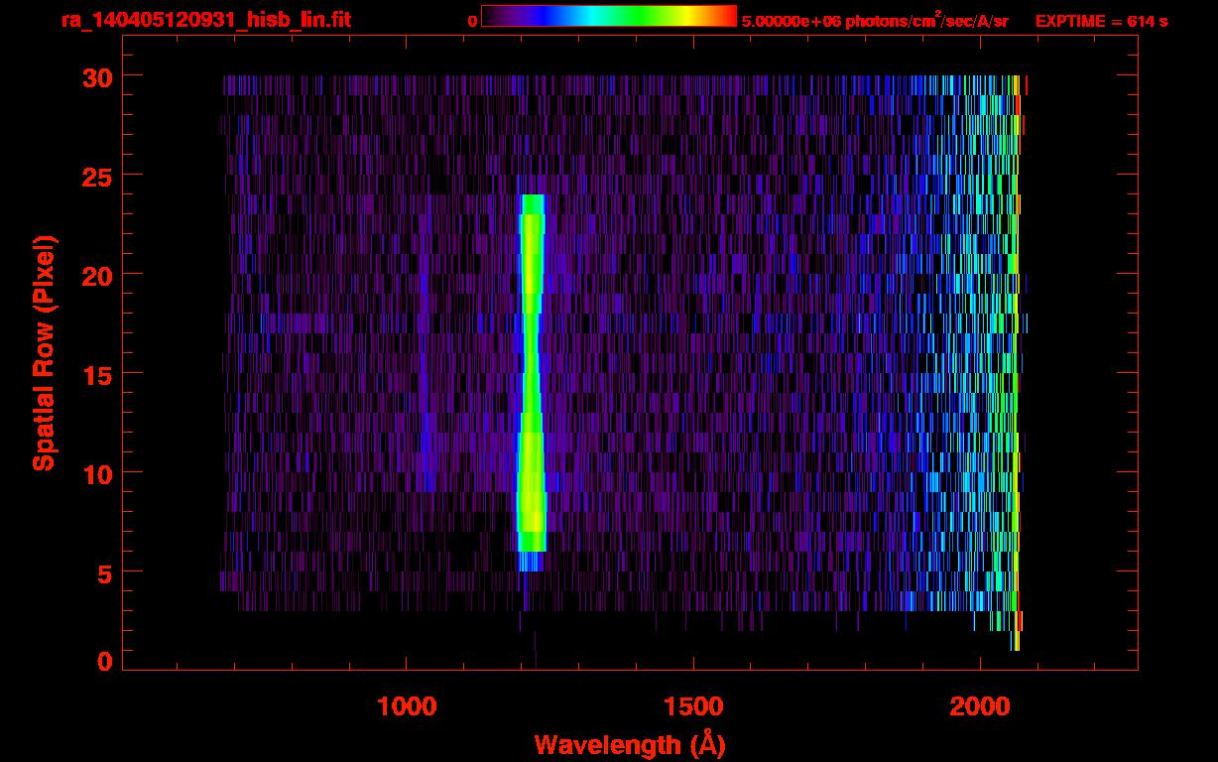Image resolution: width=1218 pixels, height=762 pixels.
Task: Click the Spatial Row (Pixel) axis title
Action: tap(45, 353)
